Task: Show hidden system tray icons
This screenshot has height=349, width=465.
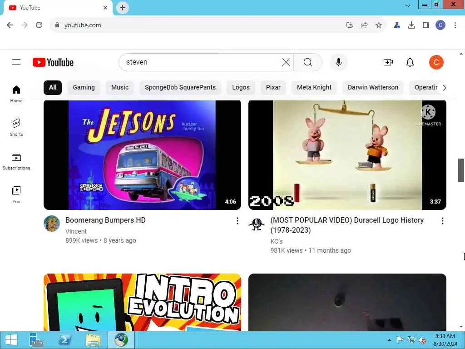Action: pyautogui.click(x=389, y=340)
